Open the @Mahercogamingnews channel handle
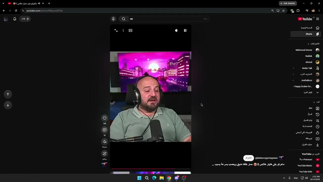The width and height of the screenshot is (323, 182). pos(266,158)
